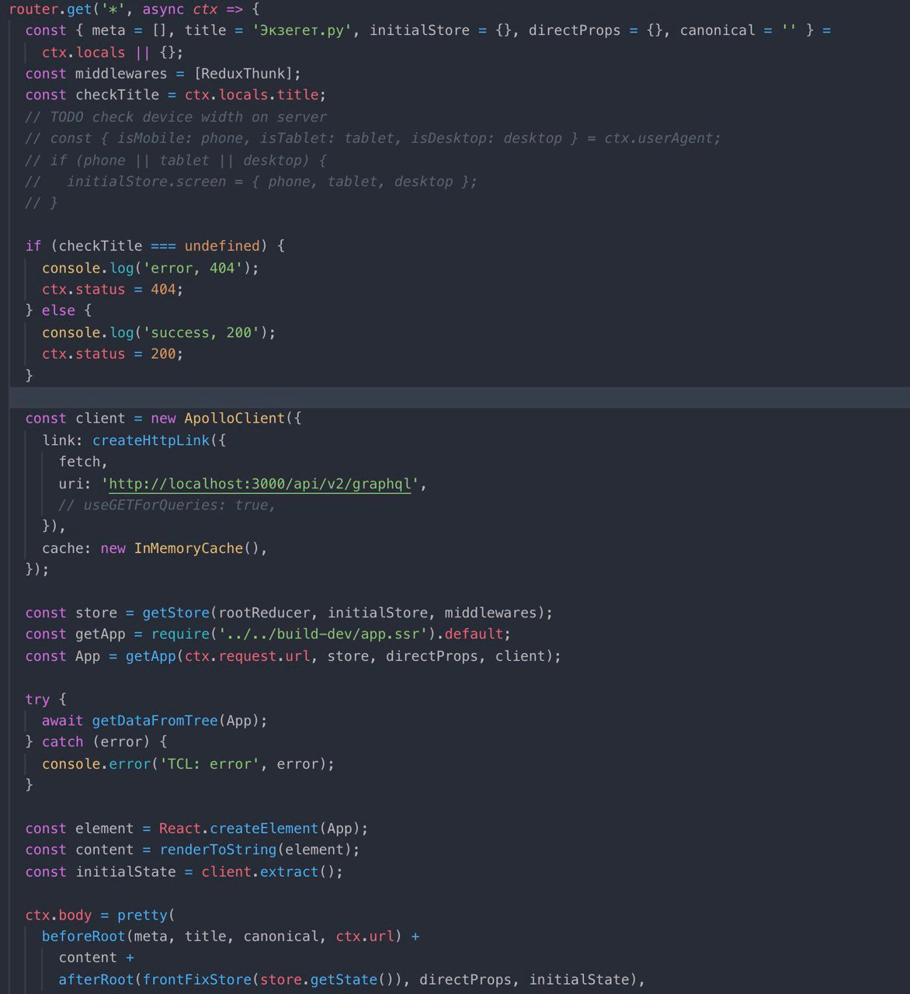Viewport: 910px width, 994px height.
Task: Click 'createHttpLink' function call
Action: pyautogui.click(x=151, y=440)
